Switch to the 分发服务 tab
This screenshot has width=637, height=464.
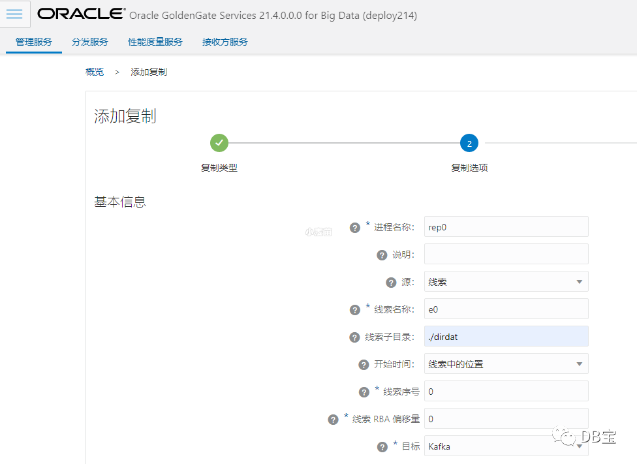[90, 42]
